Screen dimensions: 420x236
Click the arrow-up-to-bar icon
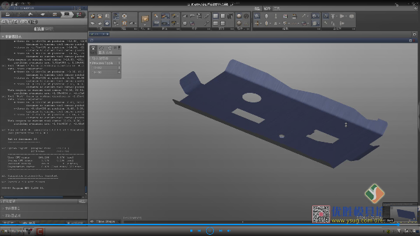pyautogui.click(x=333, y=16)
